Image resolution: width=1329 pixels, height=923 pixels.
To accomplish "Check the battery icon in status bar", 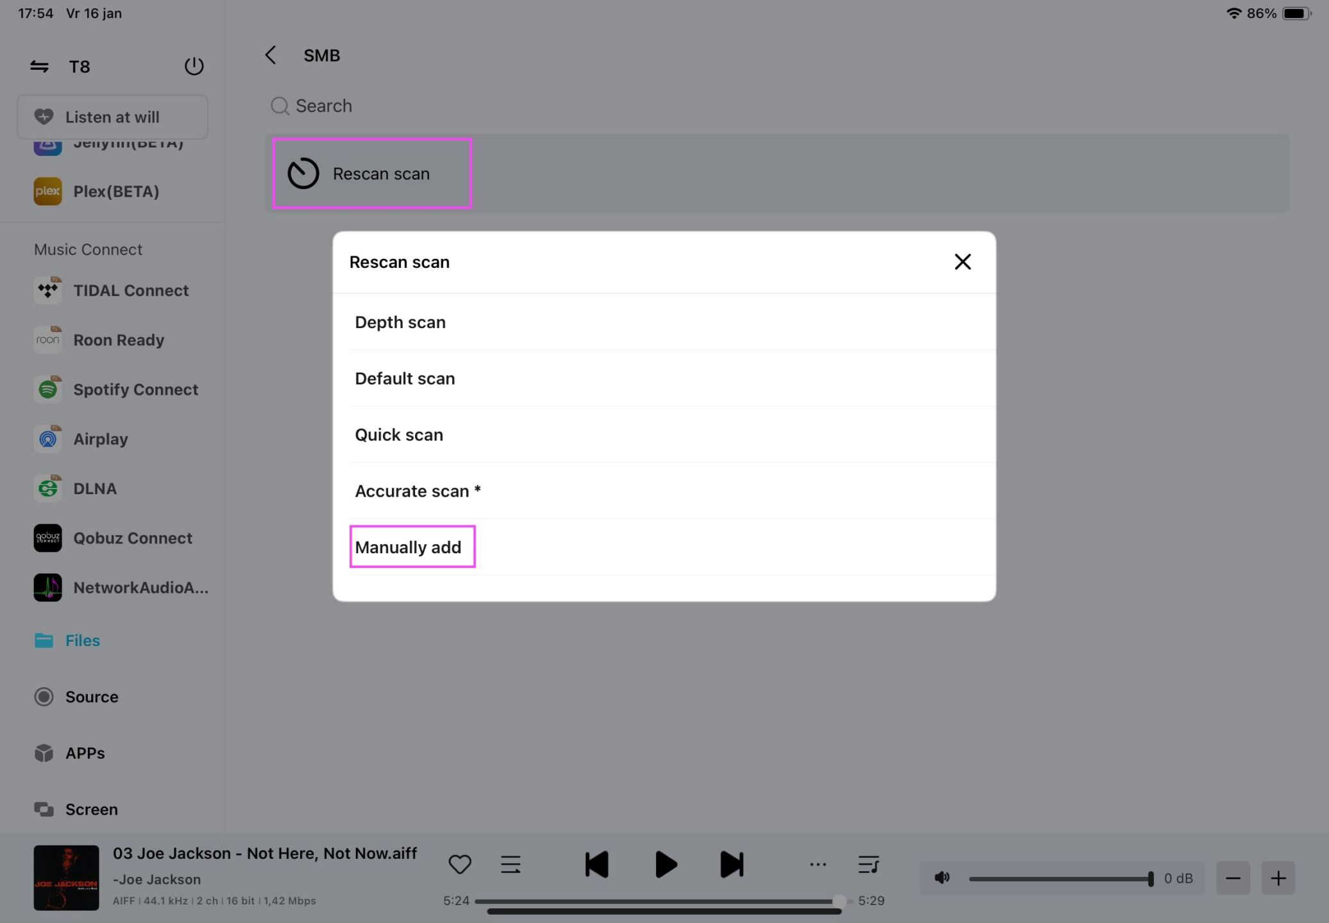I will 1296,13.
